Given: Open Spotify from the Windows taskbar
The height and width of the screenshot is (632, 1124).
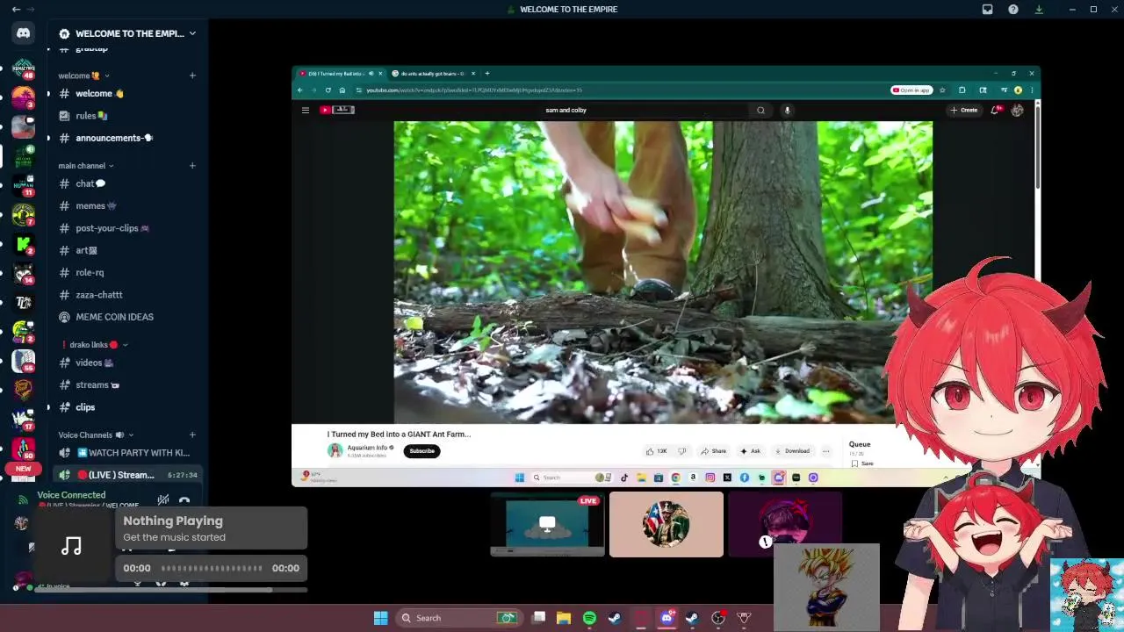Looking at the screenshot, I should [x=589, y=618].
